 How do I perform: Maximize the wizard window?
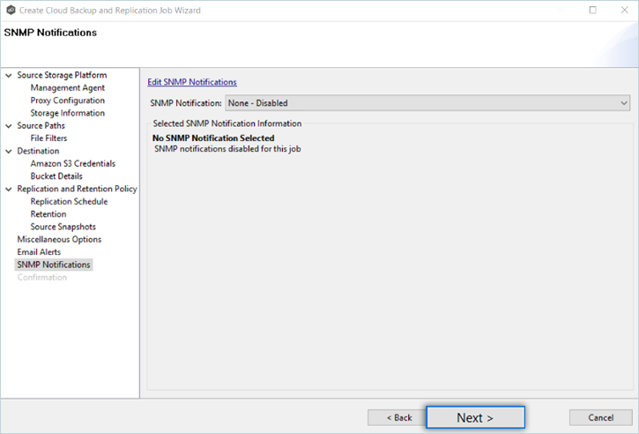click(593, 10)
